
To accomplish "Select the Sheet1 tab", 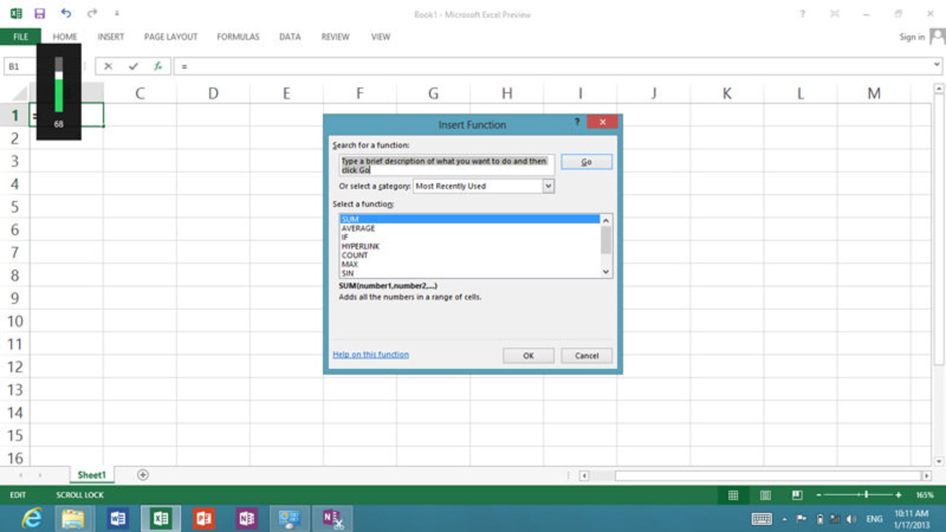I will [92, 475].
